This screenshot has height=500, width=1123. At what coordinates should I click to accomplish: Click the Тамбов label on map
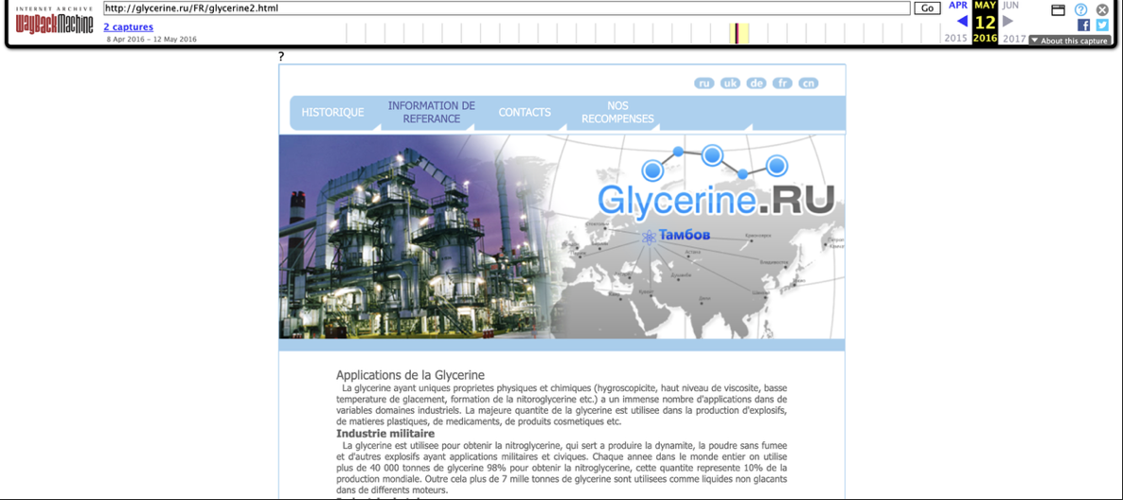pyautogui.click(x=684, y=235)
